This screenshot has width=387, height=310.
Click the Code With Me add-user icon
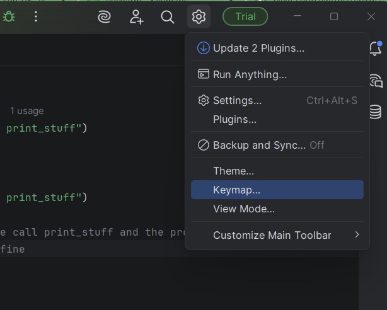pyautogui.click(x=136, y=17)
